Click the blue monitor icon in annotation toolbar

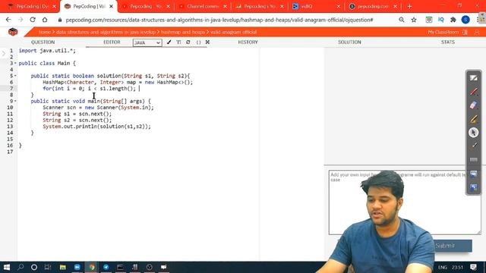473,174
